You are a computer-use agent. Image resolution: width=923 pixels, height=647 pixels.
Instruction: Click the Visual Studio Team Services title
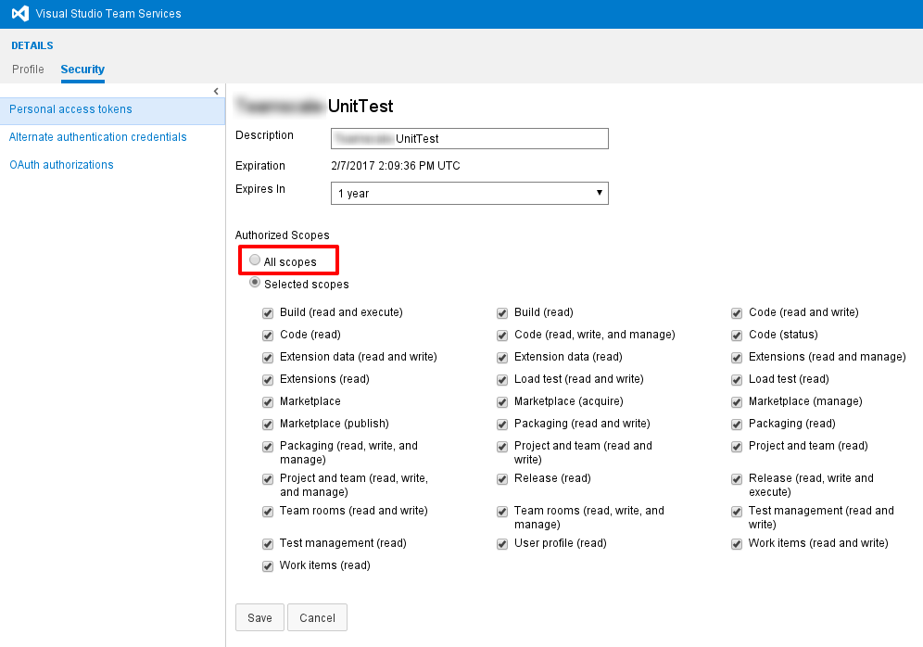click(108, 14)
